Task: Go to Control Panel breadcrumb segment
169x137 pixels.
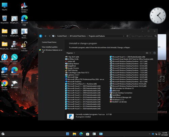Action: (x=62, y=36)
